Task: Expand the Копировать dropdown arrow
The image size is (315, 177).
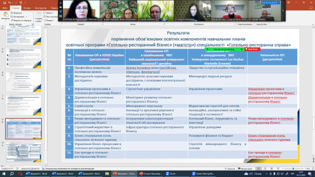Action: (x=26, y=17)
